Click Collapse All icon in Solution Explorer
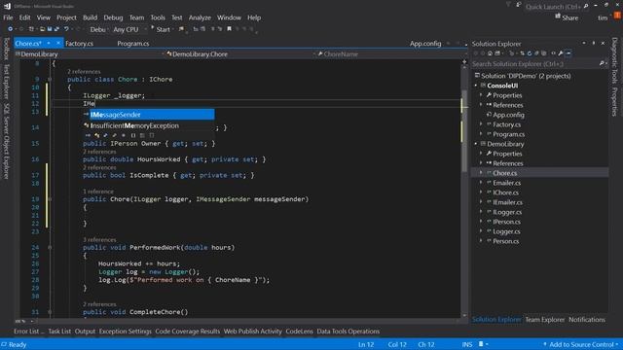Screen dimensions: 623x350 [x=536, y=53]
